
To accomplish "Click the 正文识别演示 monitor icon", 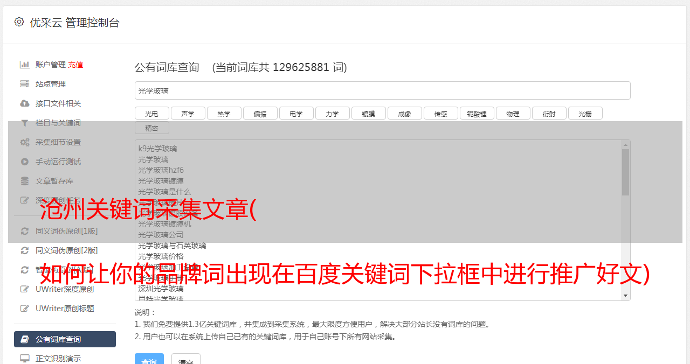I will click(25, 358).
